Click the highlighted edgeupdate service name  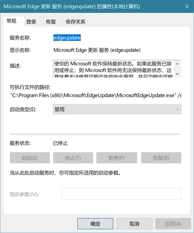[x=67, y=38]
